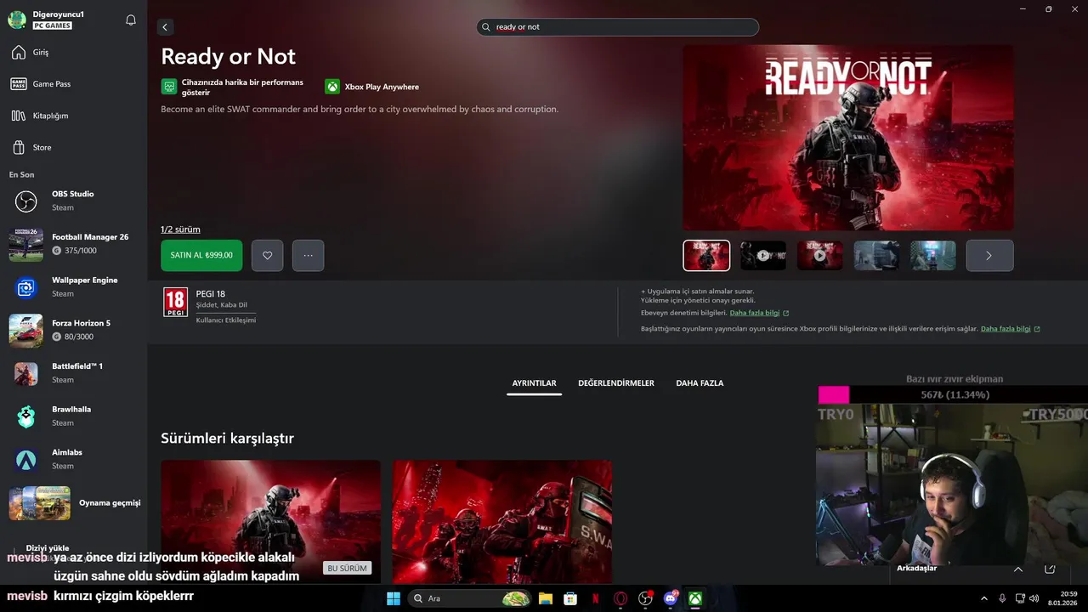Click the Xbox app taskbar icon
The height and width of the screenshot is (612, 1088).
coord(695,598)
